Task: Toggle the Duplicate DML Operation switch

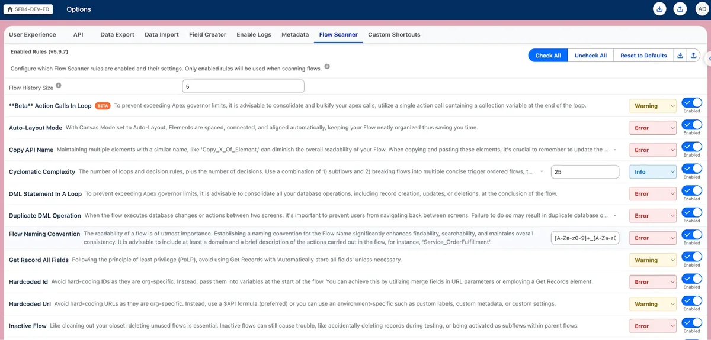Action: click(691, 212)
